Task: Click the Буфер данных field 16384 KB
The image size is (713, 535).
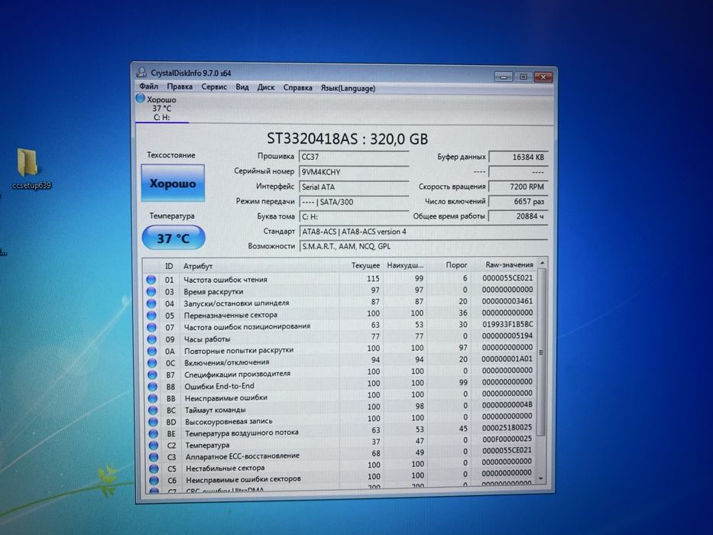Action: (x=518, y=157)
